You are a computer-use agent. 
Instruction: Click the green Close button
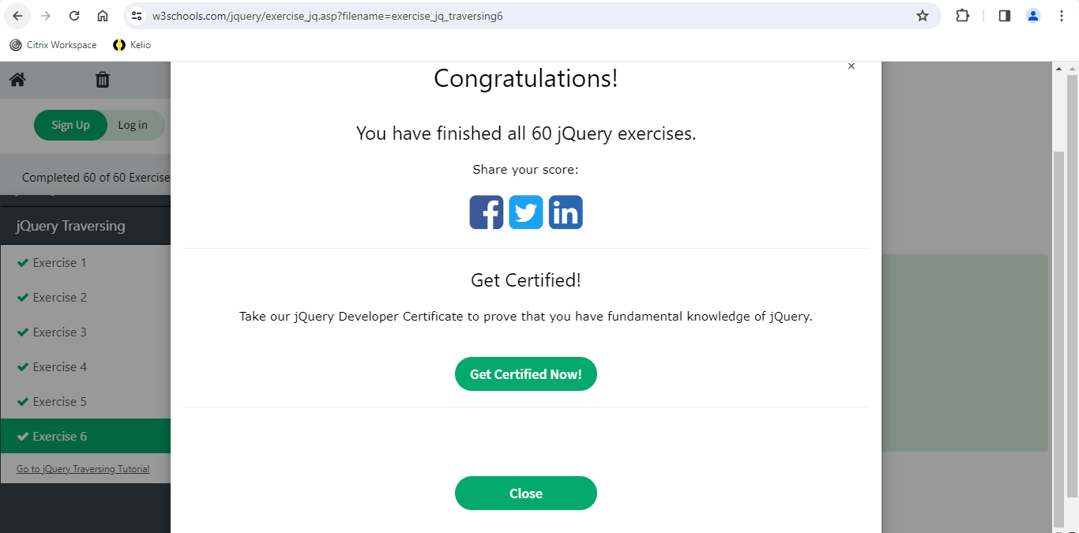526,494
